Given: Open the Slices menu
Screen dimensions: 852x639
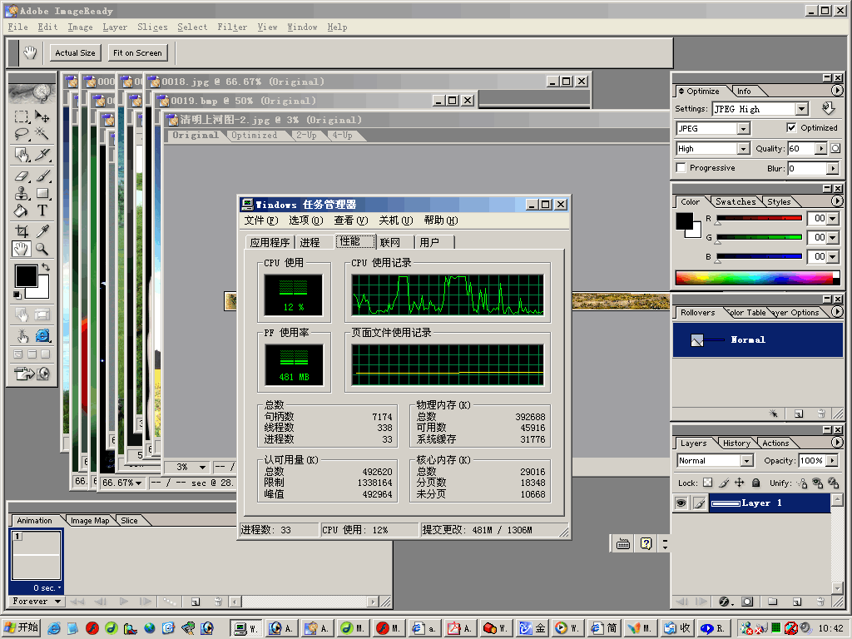Looking at the screenshot, I should (152, 27).
